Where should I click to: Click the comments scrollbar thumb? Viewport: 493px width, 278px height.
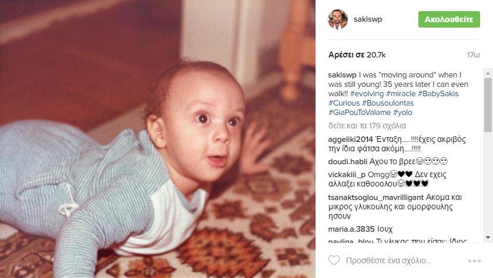click(x=488, y=105)
